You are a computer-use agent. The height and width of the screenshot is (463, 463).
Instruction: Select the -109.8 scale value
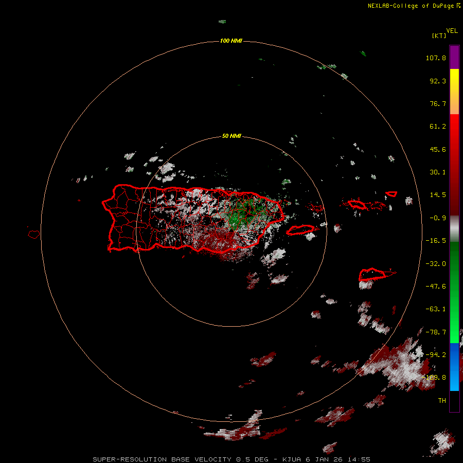point(434,378)
